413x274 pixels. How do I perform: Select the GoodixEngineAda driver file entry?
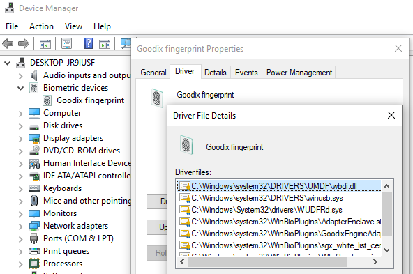pos(279,234)
